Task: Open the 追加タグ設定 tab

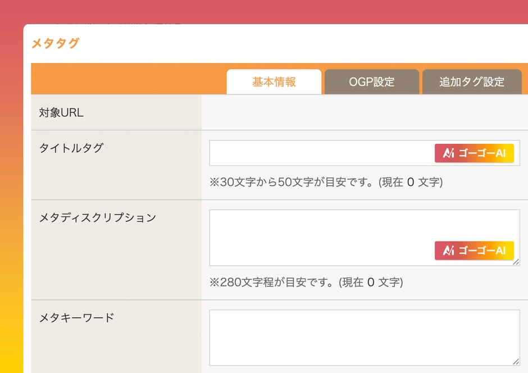Action: tap(472, 81)
